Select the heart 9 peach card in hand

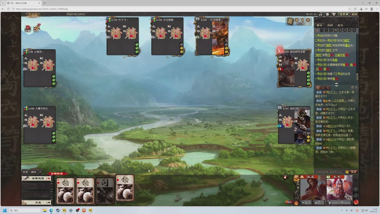click(65, 191)
